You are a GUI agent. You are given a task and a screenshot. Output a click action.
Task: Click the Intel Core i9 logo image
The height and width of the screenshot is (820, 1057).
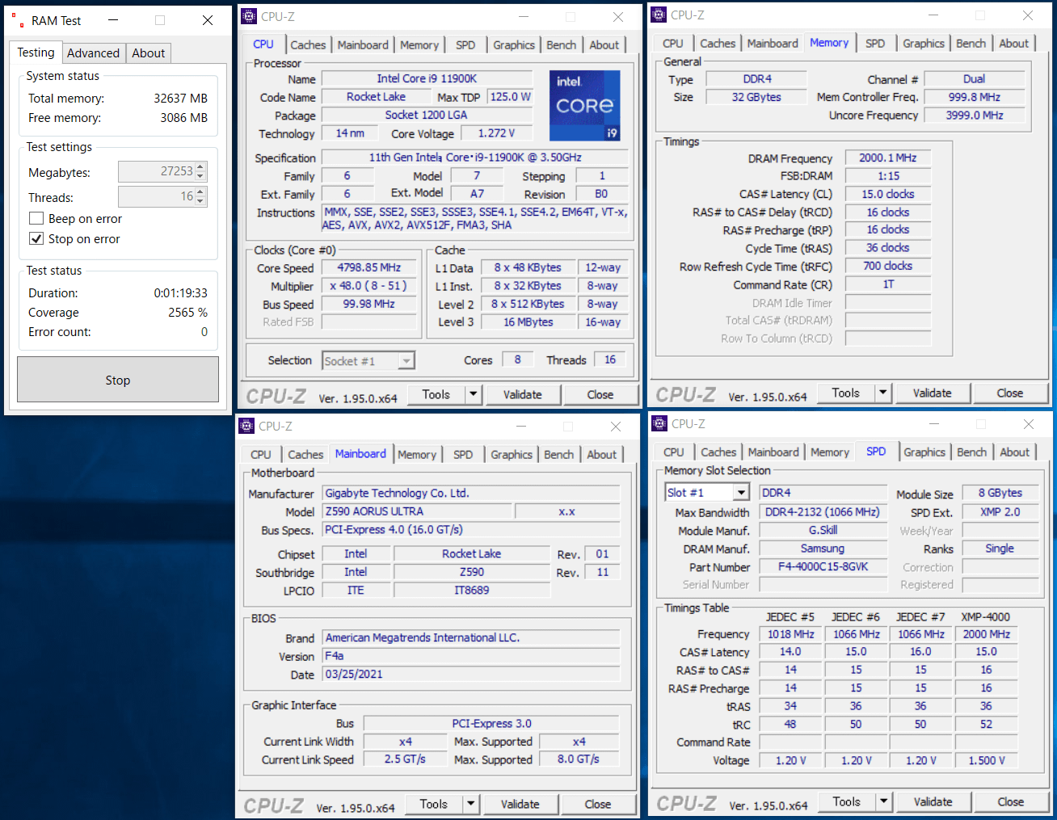tap(585, 105)
